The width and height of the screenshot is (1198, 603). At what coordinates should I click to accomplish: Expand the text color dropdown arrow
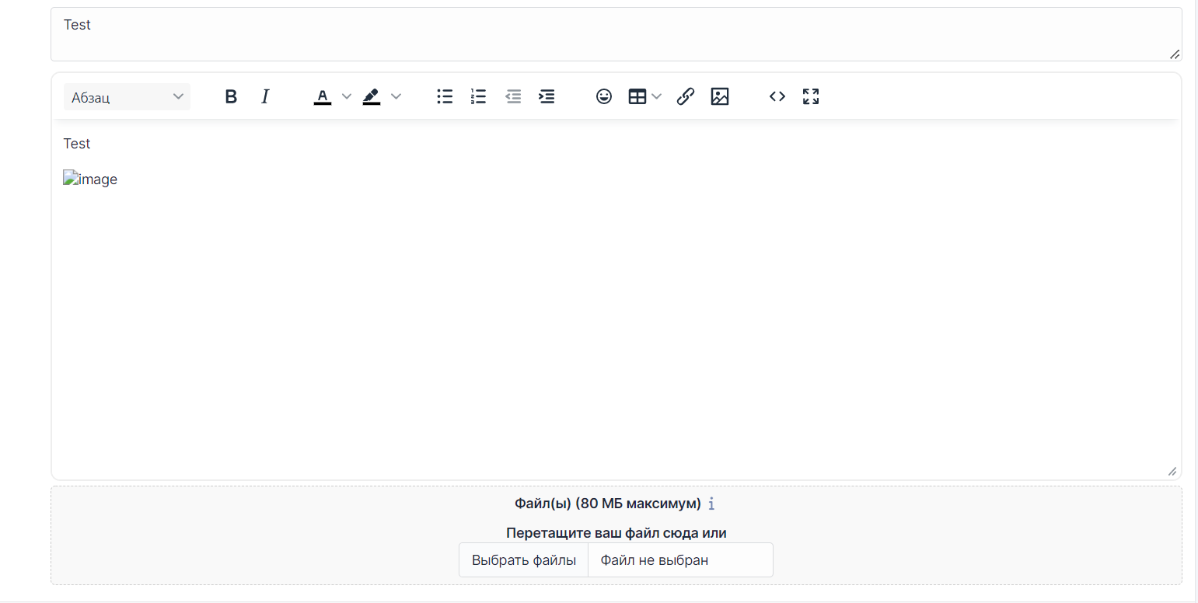(345, 96)
